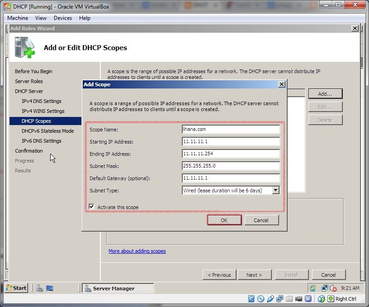Click the muted volume icon in system tray

pos(333,288)
